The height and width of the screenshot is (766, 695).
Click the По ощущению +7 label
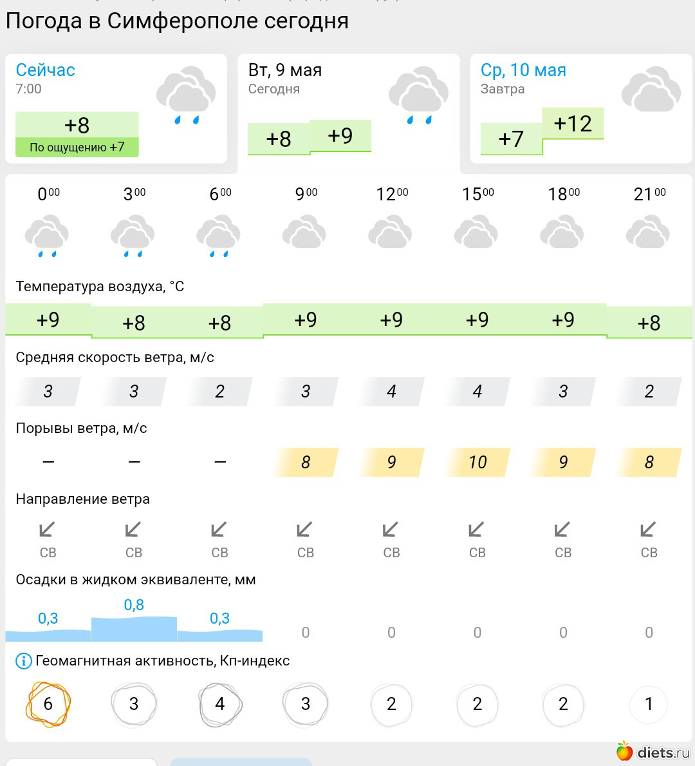click(x=77, y=148)
